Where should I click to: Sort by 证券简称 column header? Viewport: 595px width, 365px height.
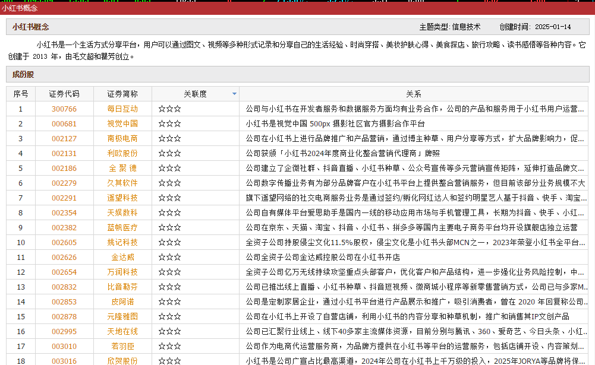click(122, 94)
